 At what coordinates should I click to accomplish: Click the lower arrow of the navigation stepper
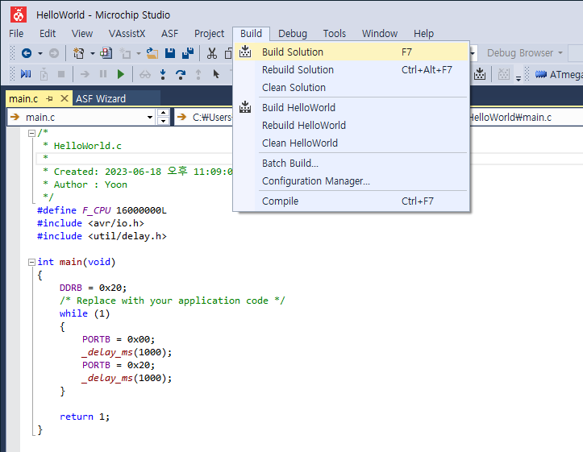point(163,121)
